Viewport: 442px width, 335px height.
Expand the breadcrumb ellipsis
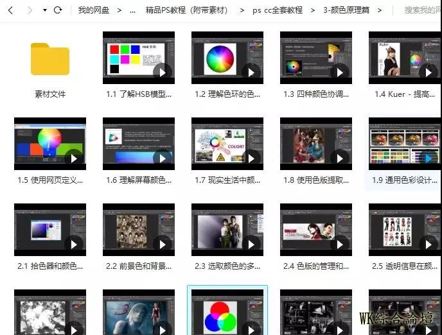click(132, 12)
